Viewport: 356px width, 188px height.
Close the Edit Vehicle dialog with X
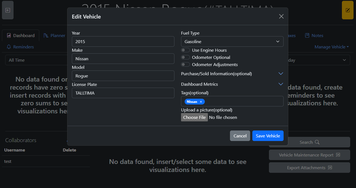pos(281,16)
